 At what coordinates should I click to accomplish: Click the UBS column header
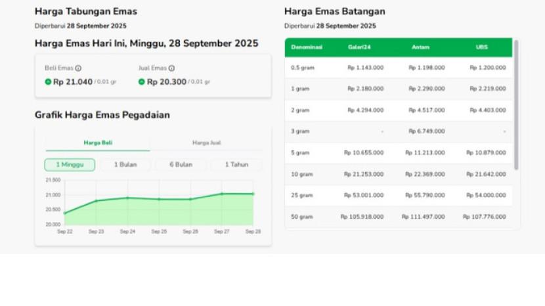tap(482, 47)
